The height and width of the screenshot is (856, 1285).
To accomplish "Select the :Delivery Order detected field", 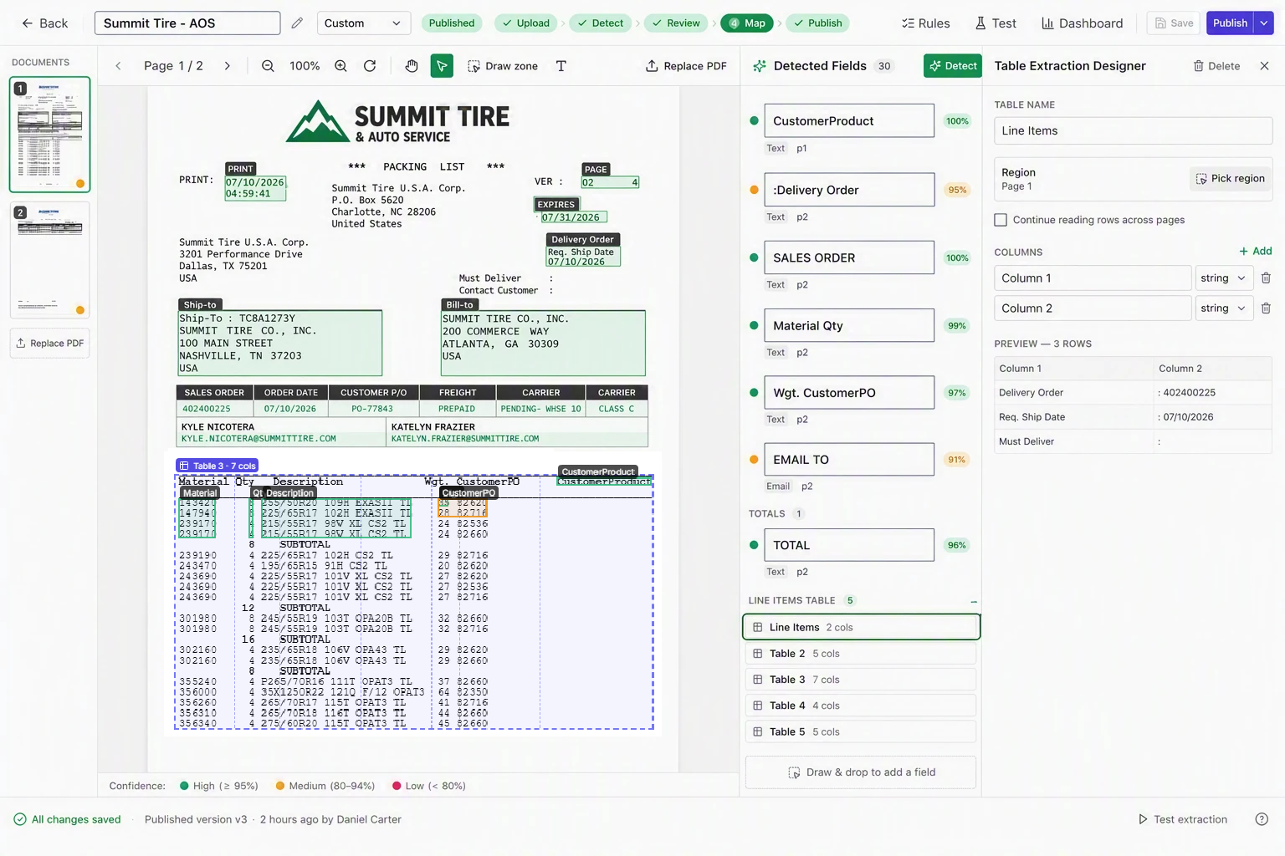I will coord(849,190).
